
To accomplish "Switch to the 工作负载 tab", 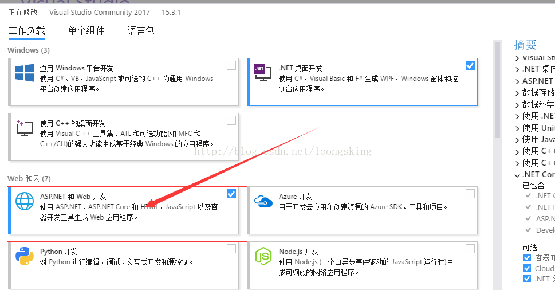I will (x=27, y=30).
